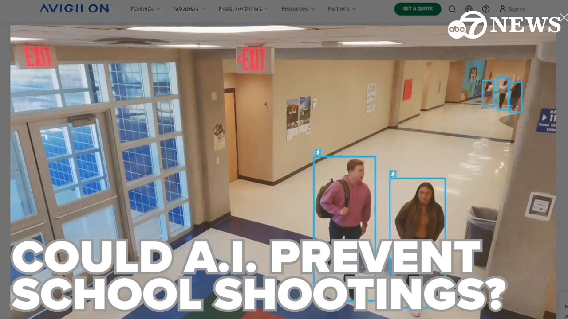The image size is (568, 319).
Task: Open site search with magnifier icon
Action: (x=452, y=9)
